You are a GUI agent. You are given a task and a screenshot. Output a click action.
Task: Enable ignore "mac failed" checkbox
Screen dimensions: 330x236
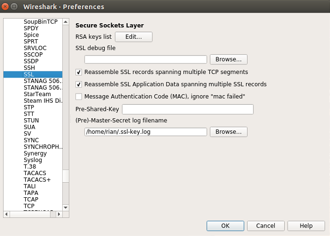[78, 97]
